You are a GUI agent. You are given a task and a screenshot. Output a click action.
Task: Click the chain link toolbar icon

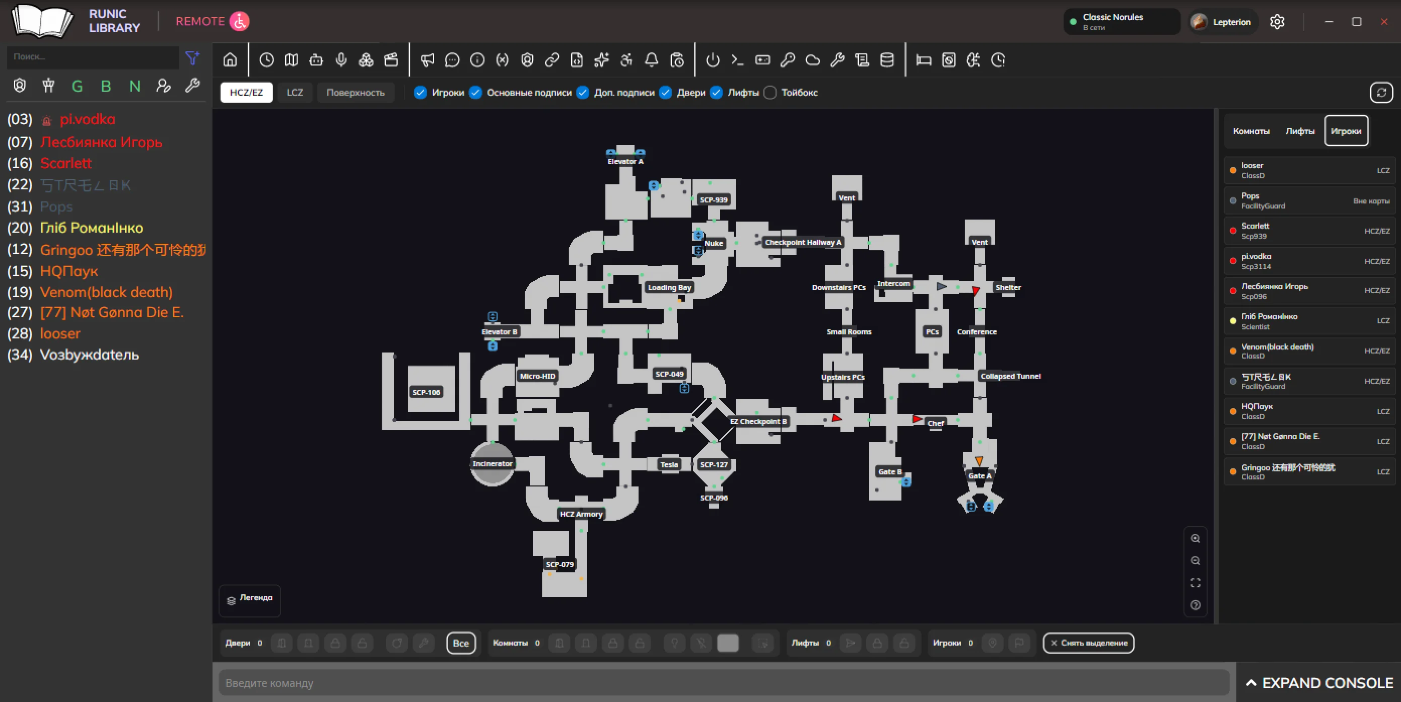point(552,60)
